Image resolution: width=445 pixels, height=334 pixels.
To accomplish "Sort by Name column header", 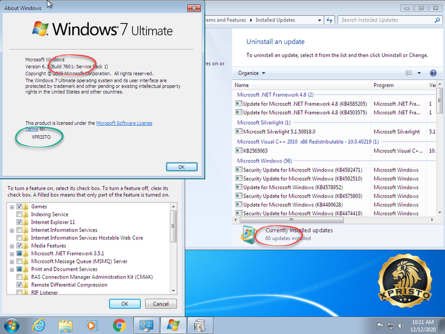I will [x=301, y=85].
